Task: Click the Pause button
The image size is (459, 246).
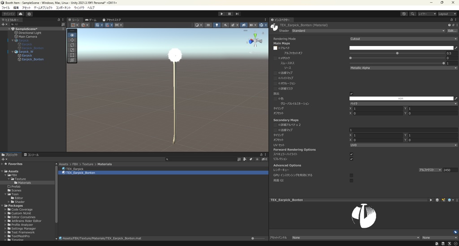Action: (x=229, y=14)
